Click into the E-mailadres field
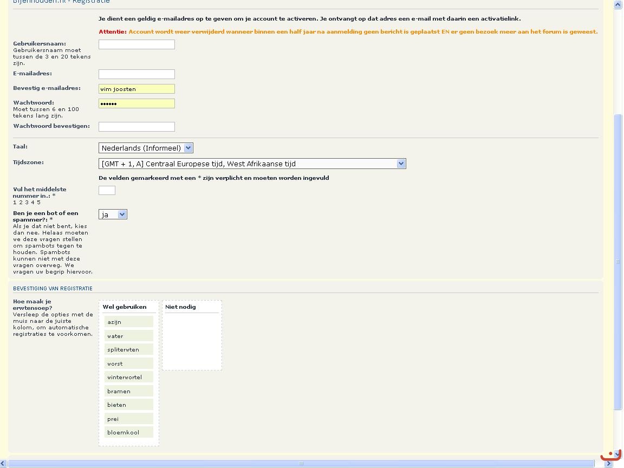This screenshot has height=468, width=624. click(x=136, y=74)
